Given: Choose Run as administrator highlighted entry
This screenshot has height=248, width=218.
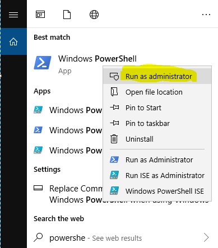Looking at the screenshot, I should coord(157,76).
